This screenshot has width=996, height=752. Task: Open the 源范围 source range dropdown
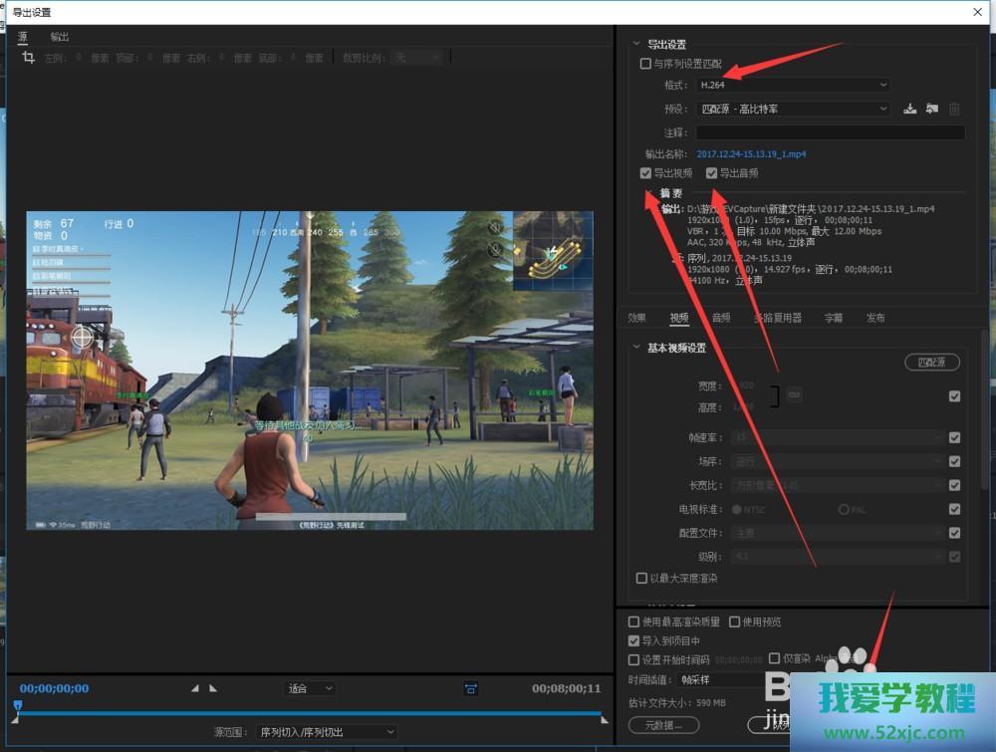326,732
